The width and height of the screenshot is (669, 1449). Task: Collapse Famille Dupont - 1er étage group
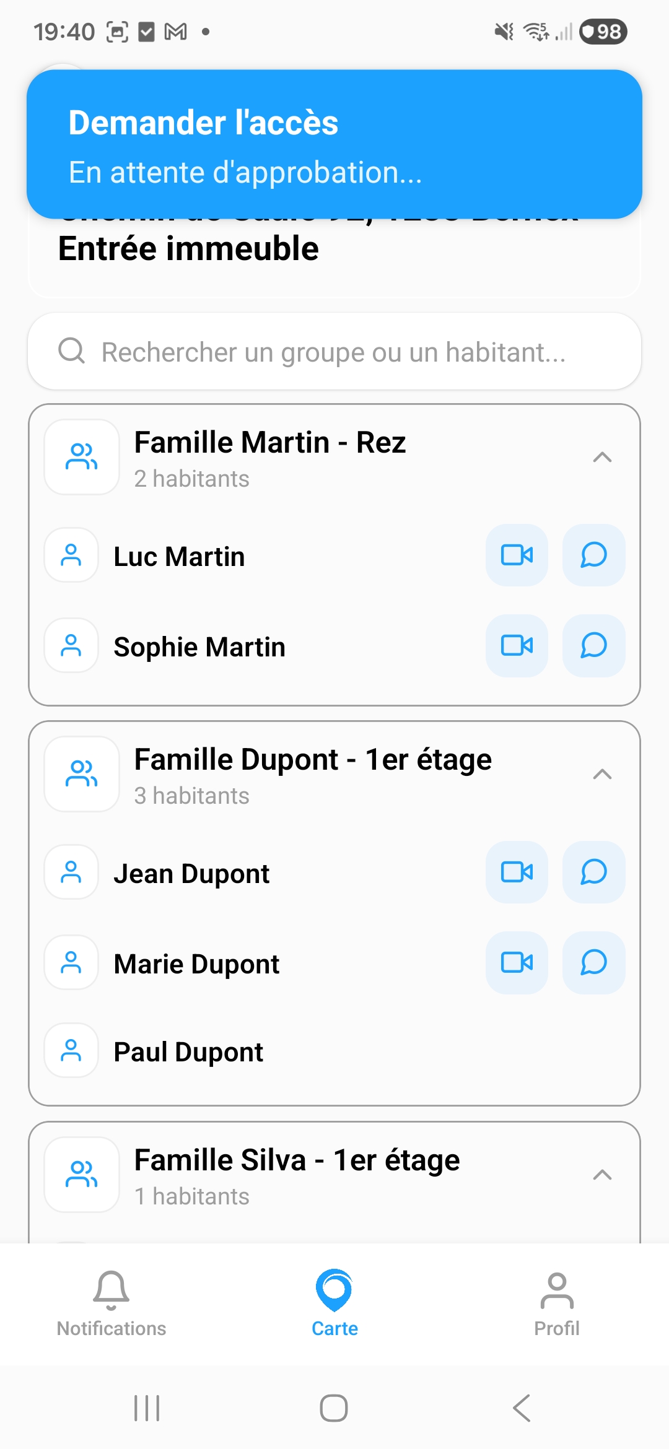click(602, 774)
